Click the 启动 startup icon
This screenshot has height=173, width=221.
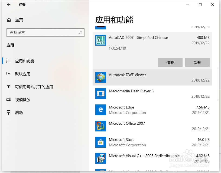click(8, 112)
